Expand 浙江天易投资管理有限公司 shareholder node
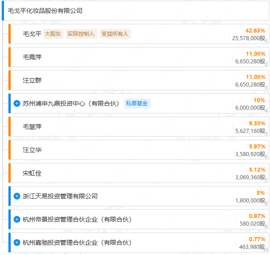 [17, 196]
